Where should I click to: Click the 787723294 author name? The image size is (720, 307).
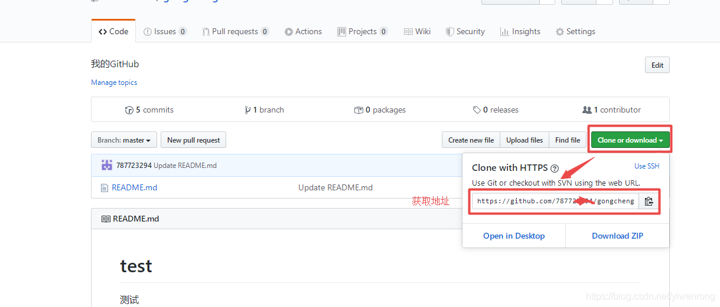[134, 166]
